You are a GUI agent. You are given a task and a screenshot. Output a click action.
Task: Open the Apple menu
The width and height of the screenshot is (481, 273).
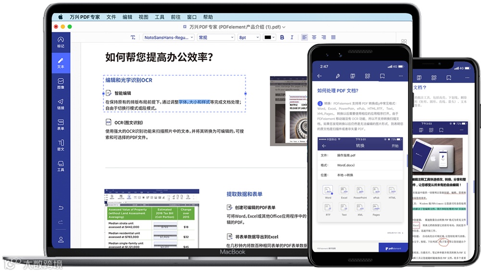tap(61, 17)
